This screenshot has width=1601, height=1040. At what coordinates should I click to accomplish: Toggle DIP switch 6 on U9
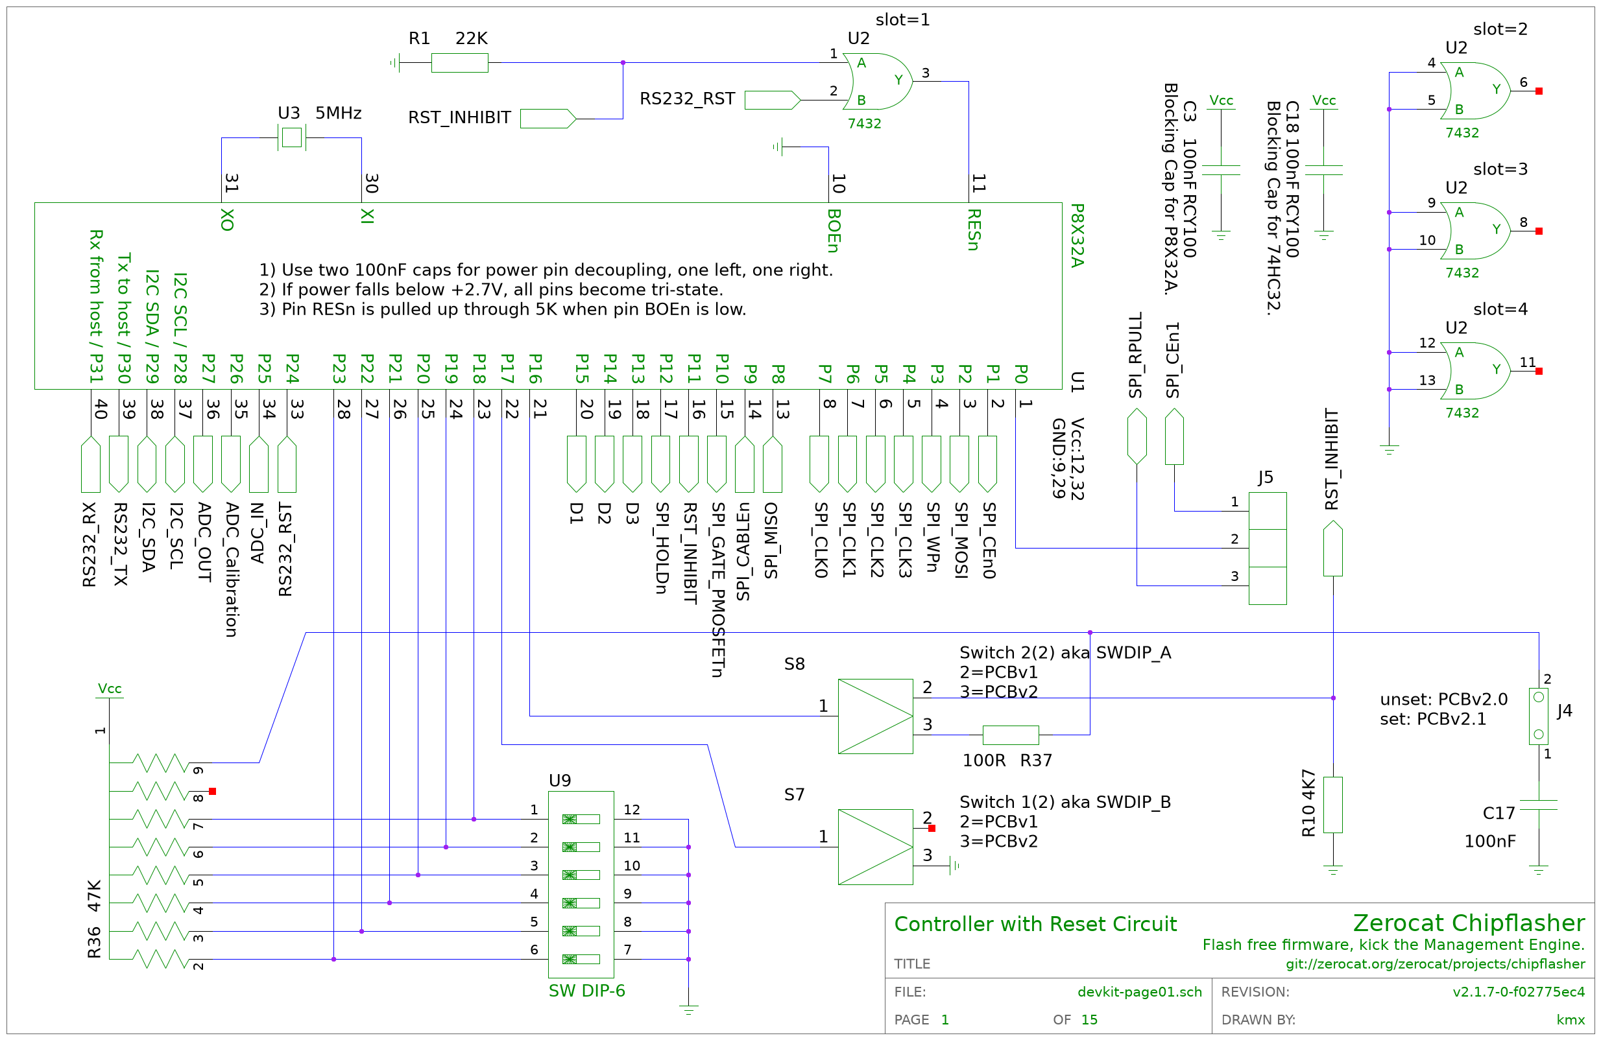point(581,959)
